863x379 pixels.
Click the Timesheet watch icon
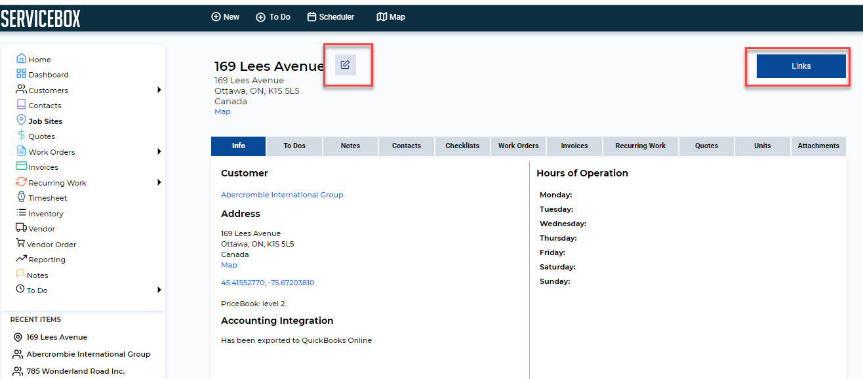(21, 197)
